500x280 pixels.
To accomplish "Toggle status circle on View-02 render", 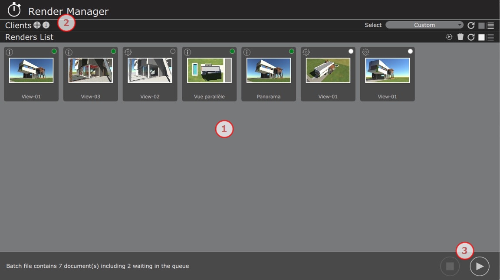I will point(173,52).
